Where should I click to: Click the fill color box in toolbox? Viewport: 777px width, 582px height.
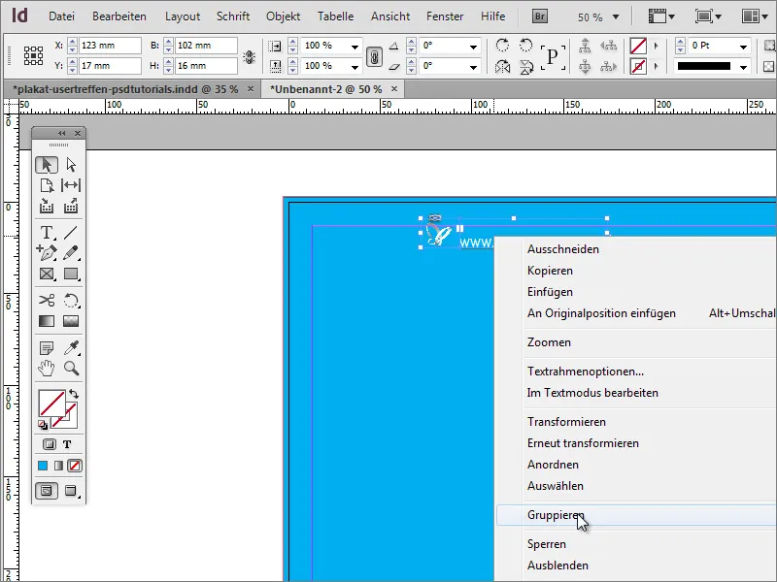pos(51,404)
